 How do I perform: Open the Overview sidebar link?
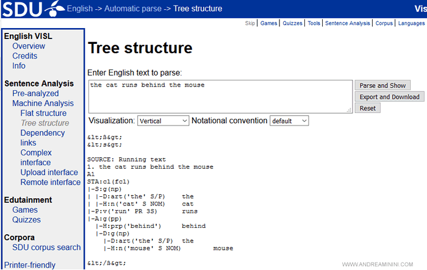pos(29,46)
